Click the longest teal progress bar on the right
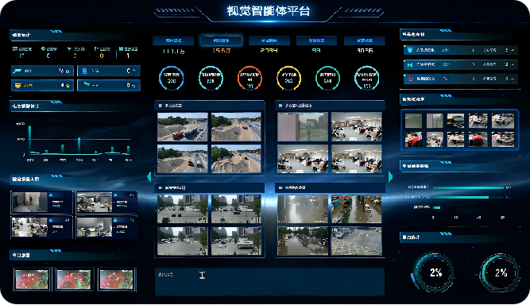 [469, 187]
